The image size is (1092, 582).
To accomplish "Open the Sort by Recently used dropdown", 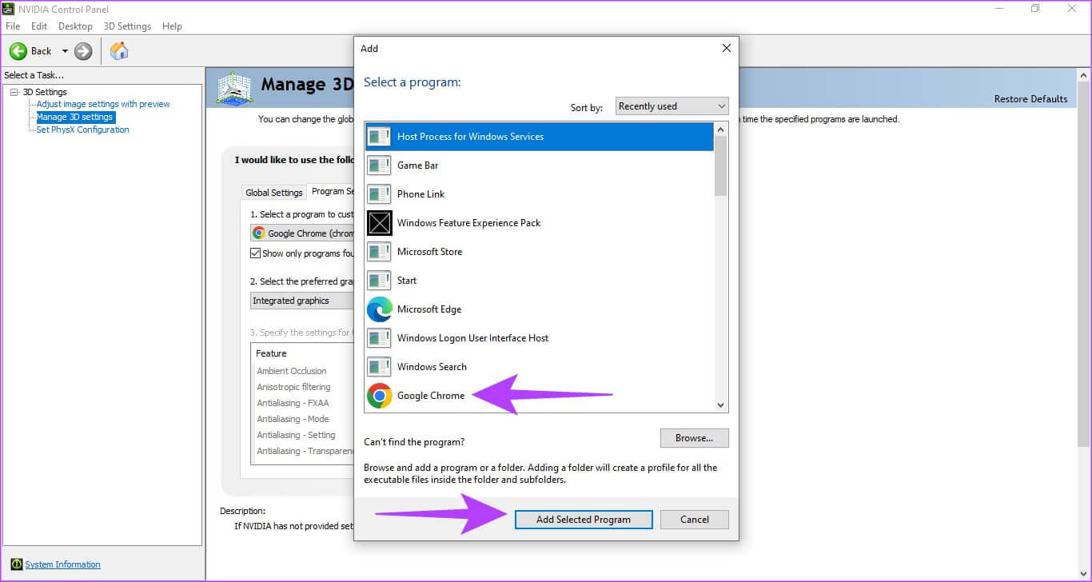I will click(672, 106).
